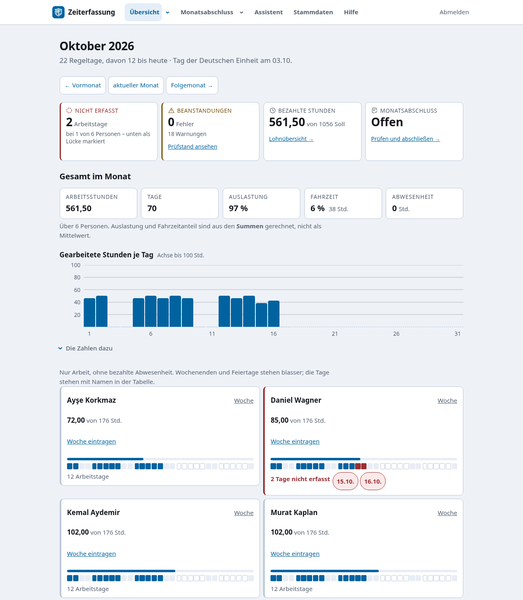Click Abmelden to log out
The width and height of the screenshot is (523, 600).
click(454, 12)
